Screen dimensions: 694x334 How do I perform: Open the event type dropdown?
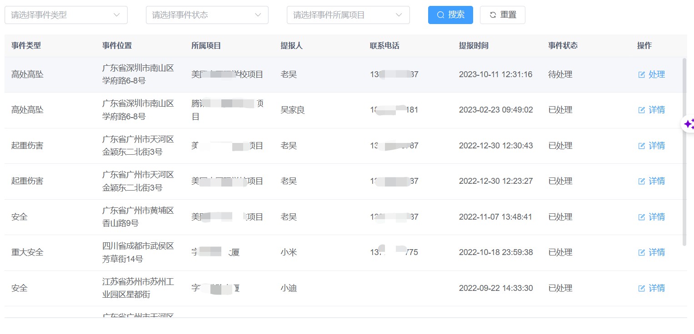pyautogui.click(x=66, y=15)
